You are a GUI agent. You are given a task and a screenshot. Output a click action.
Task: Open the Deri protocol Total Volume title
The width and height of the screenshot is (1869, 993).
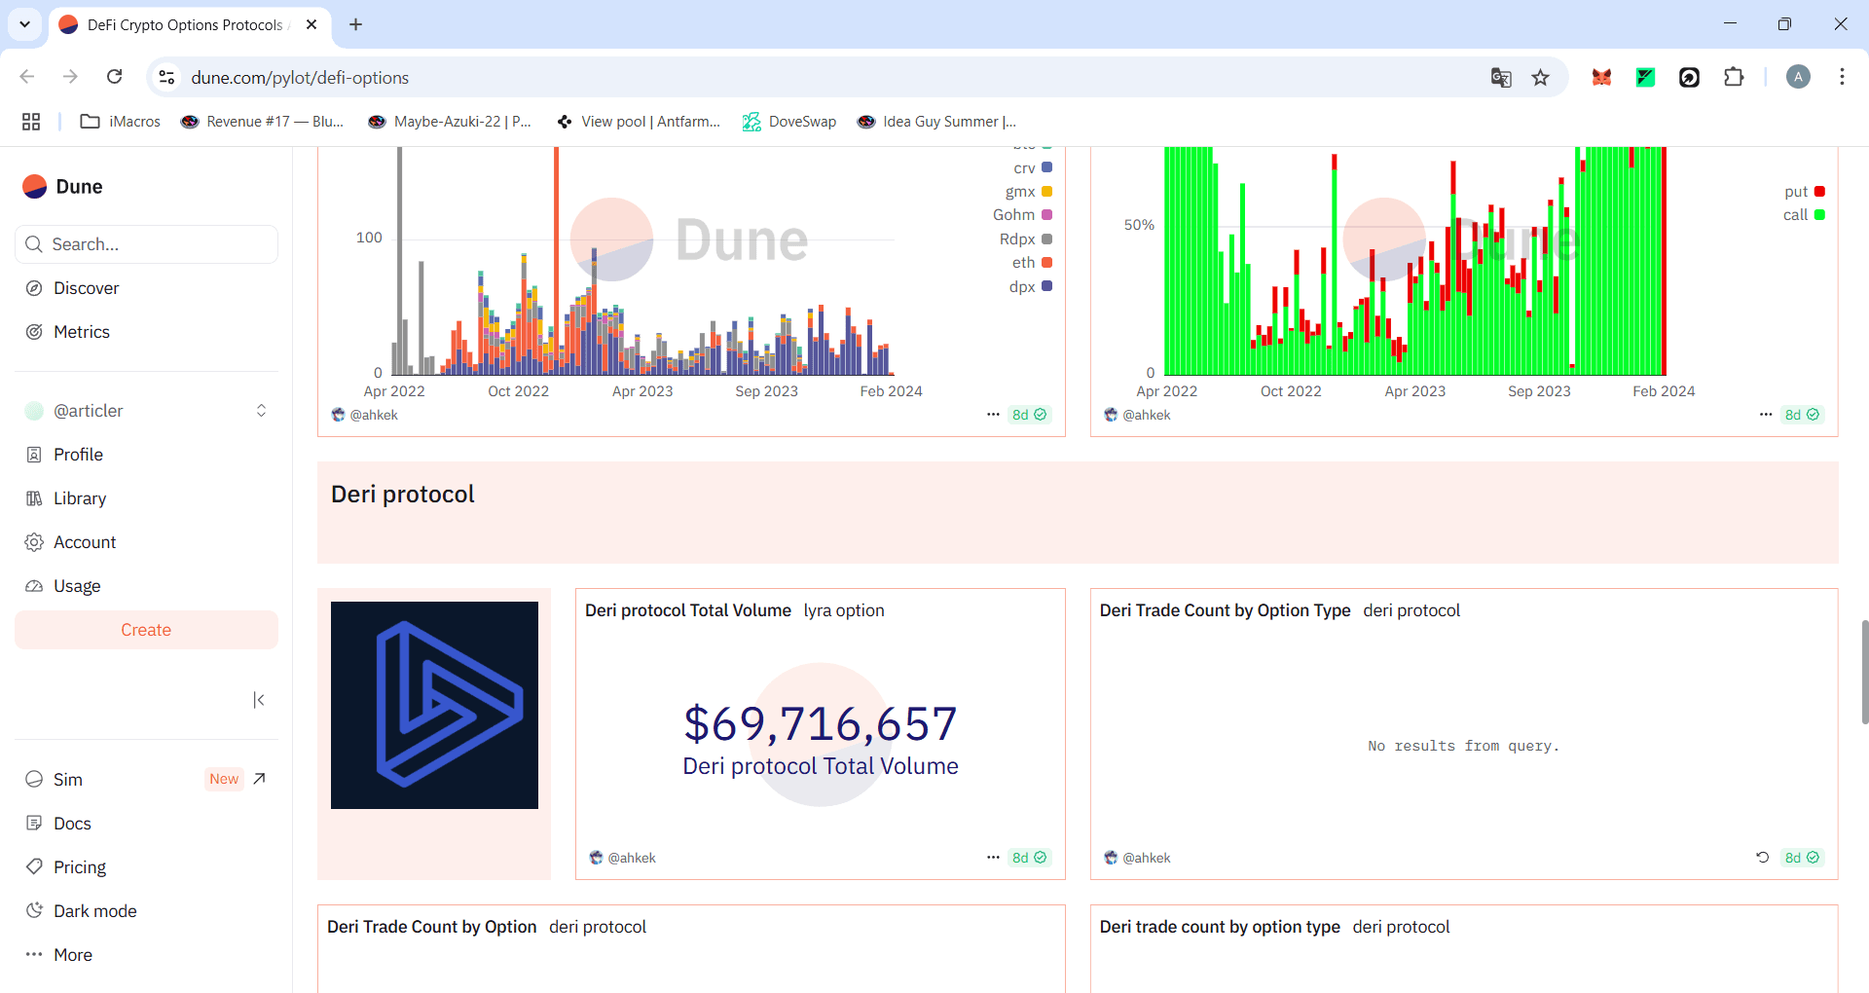[688, 610]
